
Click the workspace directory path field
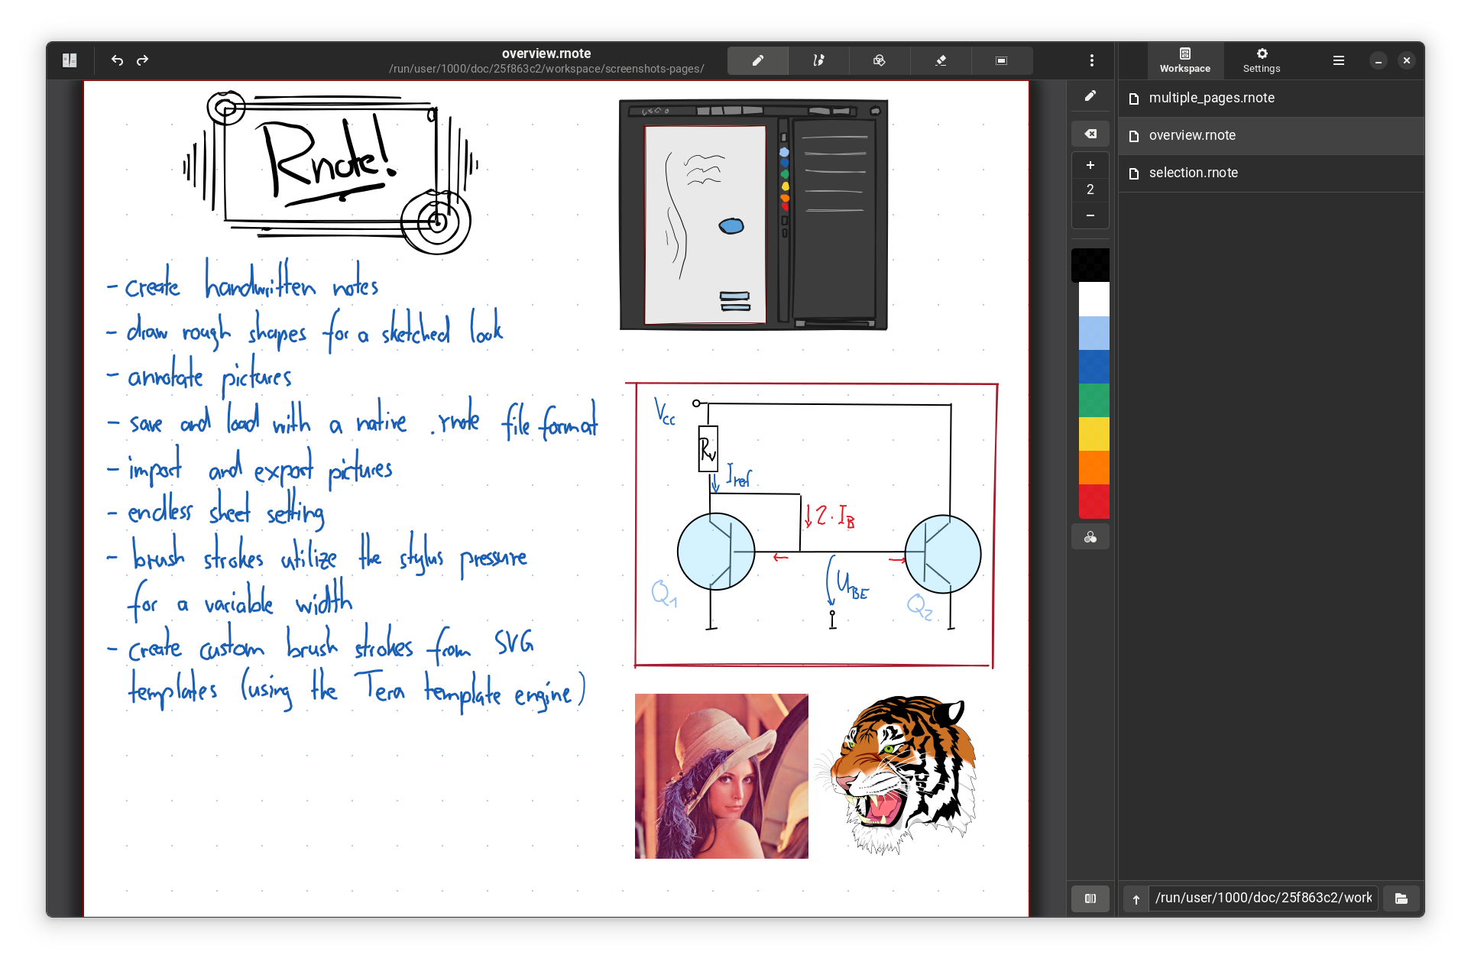pos(1262,898)
